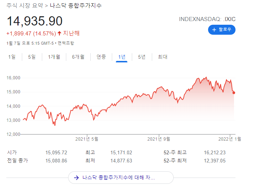Click the red up-arrow change icon
This screenshot has height=189, width=254.
pos(59,33)
